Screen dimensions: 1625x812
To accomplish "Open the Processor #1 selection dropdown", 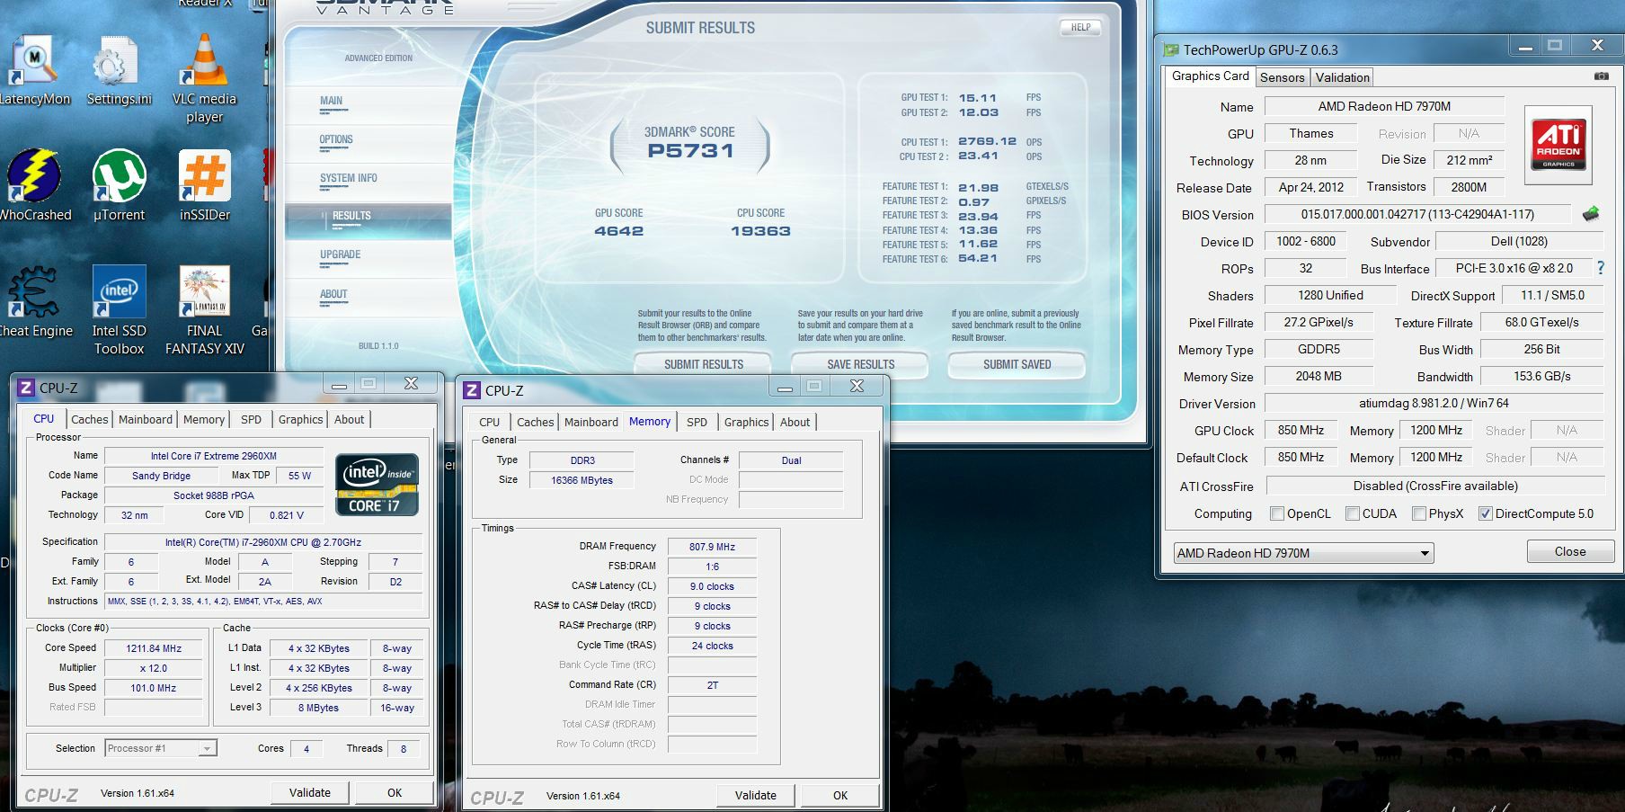I will click(161, 748).
